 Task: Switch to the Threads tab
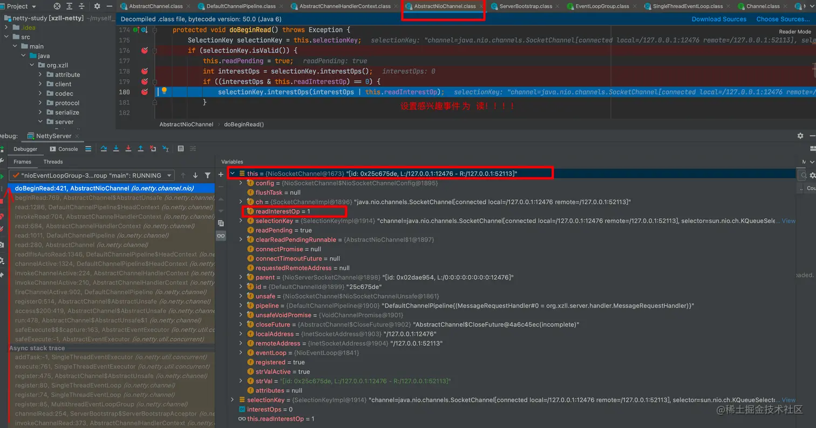[53, 162]
